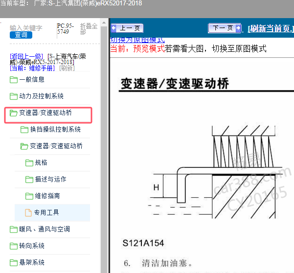
Task: Go to next page with 下一页
Action: 225,28
